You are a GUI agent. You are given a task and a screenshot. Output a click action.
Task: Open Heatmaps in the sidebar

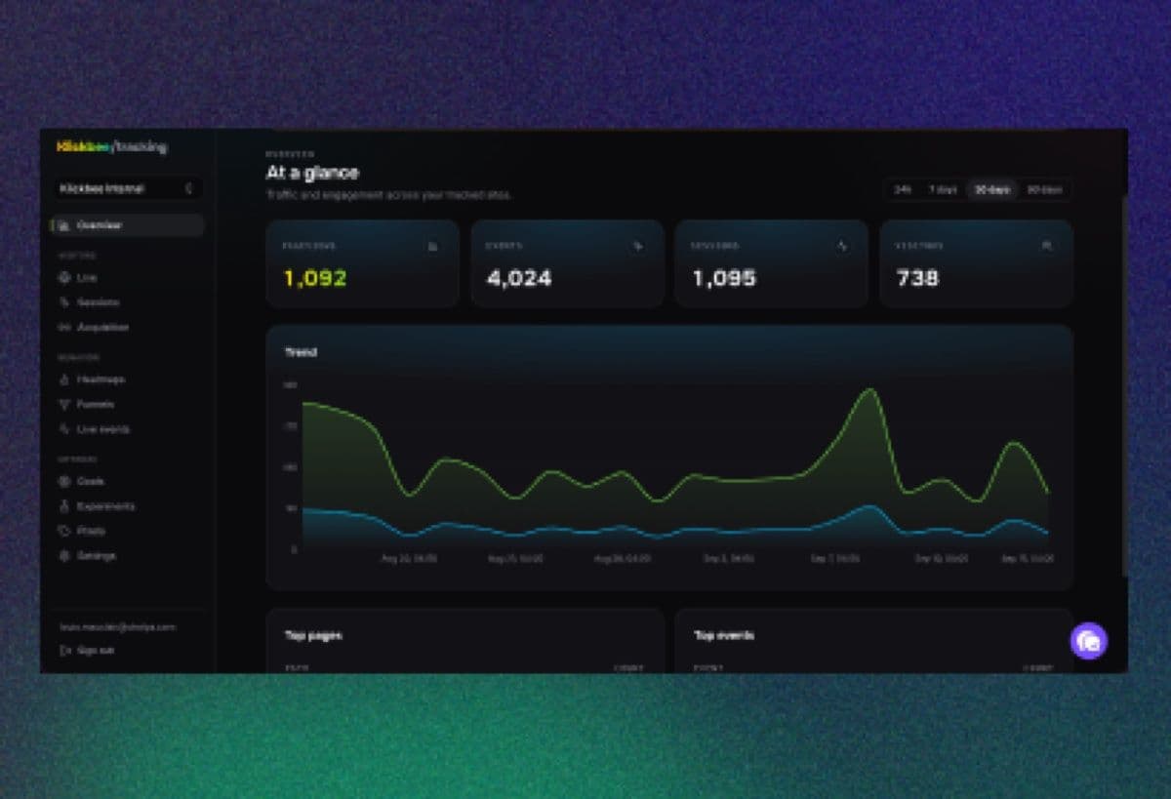[x=101, y=379]
